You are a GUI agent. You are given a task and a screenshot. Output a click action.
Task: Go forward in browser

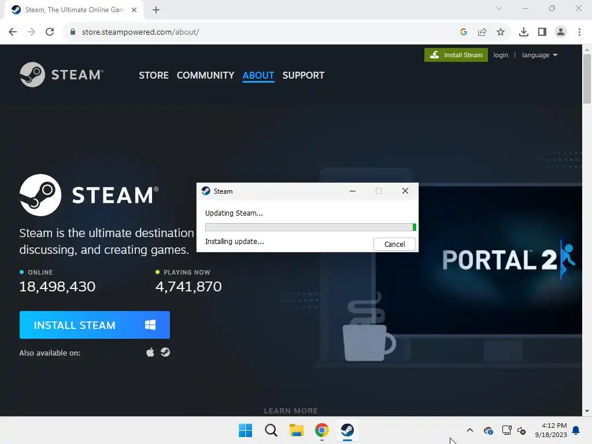click(31, 32)
